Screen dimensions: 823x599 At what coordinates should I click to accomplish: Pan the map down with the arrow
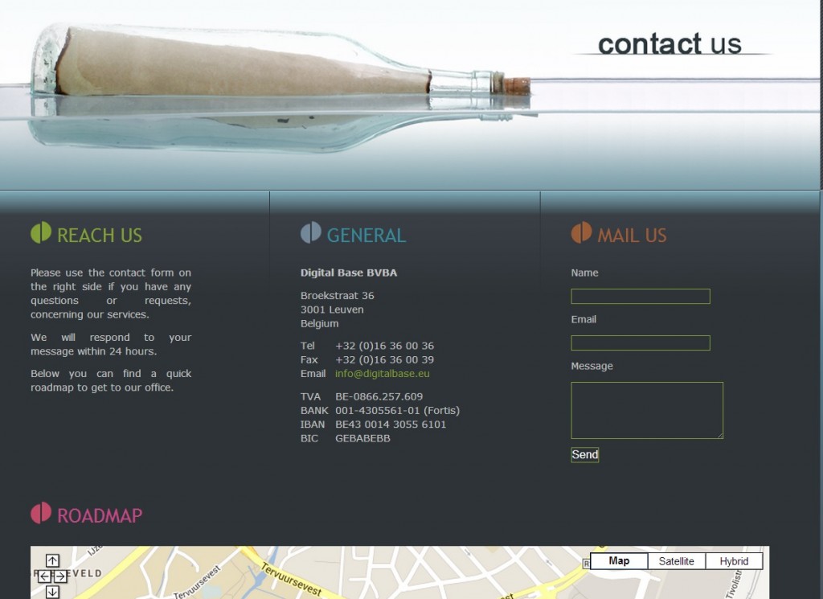pos(52,593)
